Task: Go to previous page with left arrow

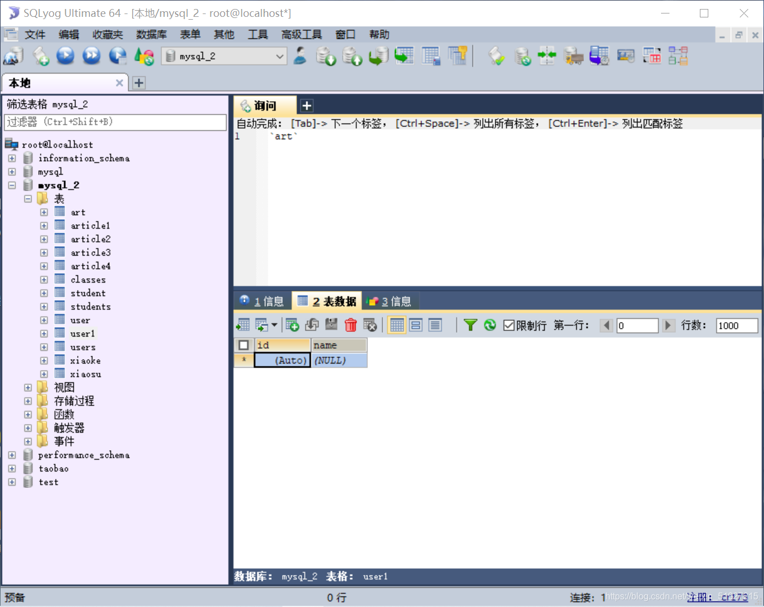Action: [x=606, y=325]
